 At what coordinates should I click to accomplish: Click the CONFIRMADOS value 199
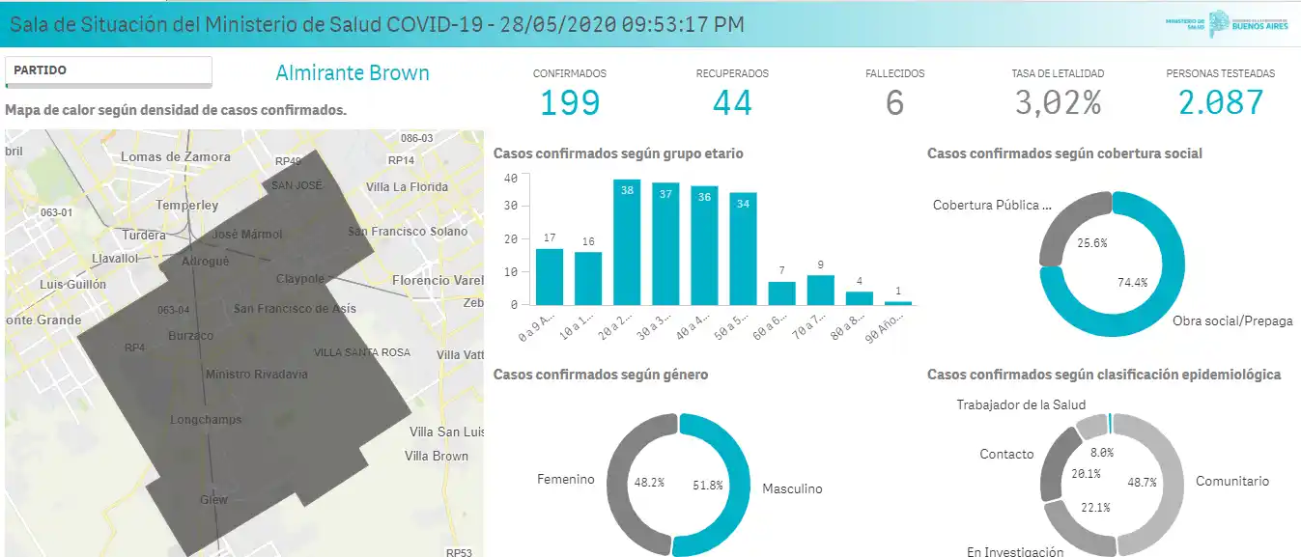[x=570, y=101]
